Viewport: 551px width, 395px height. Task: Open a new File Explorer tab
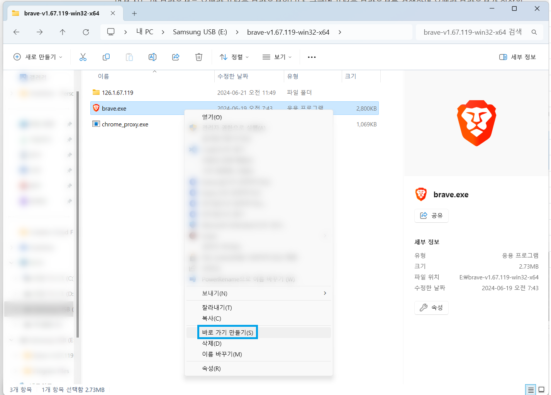pyautogui.click(x=134, y=13)
